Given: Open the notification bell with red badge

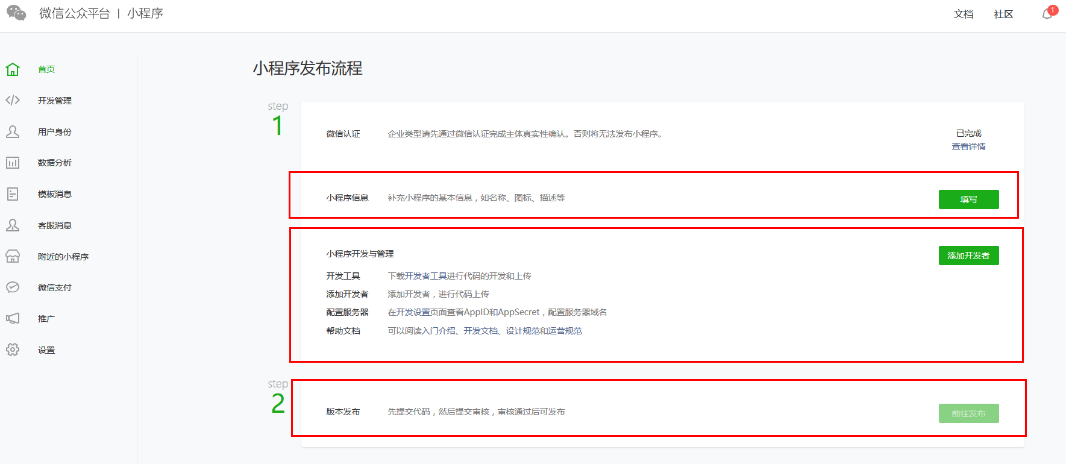Looking at the screenshot, I should pyautogui.click(x=1047, y=14).
